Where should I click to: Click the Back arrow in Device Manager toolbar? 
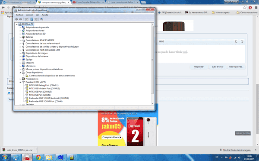point(16,19)
